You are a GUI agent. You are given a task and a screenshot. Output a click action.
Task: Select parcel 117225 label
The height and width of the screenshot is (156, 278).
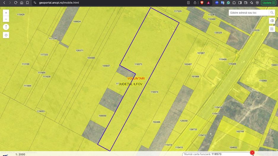(178, 11)
